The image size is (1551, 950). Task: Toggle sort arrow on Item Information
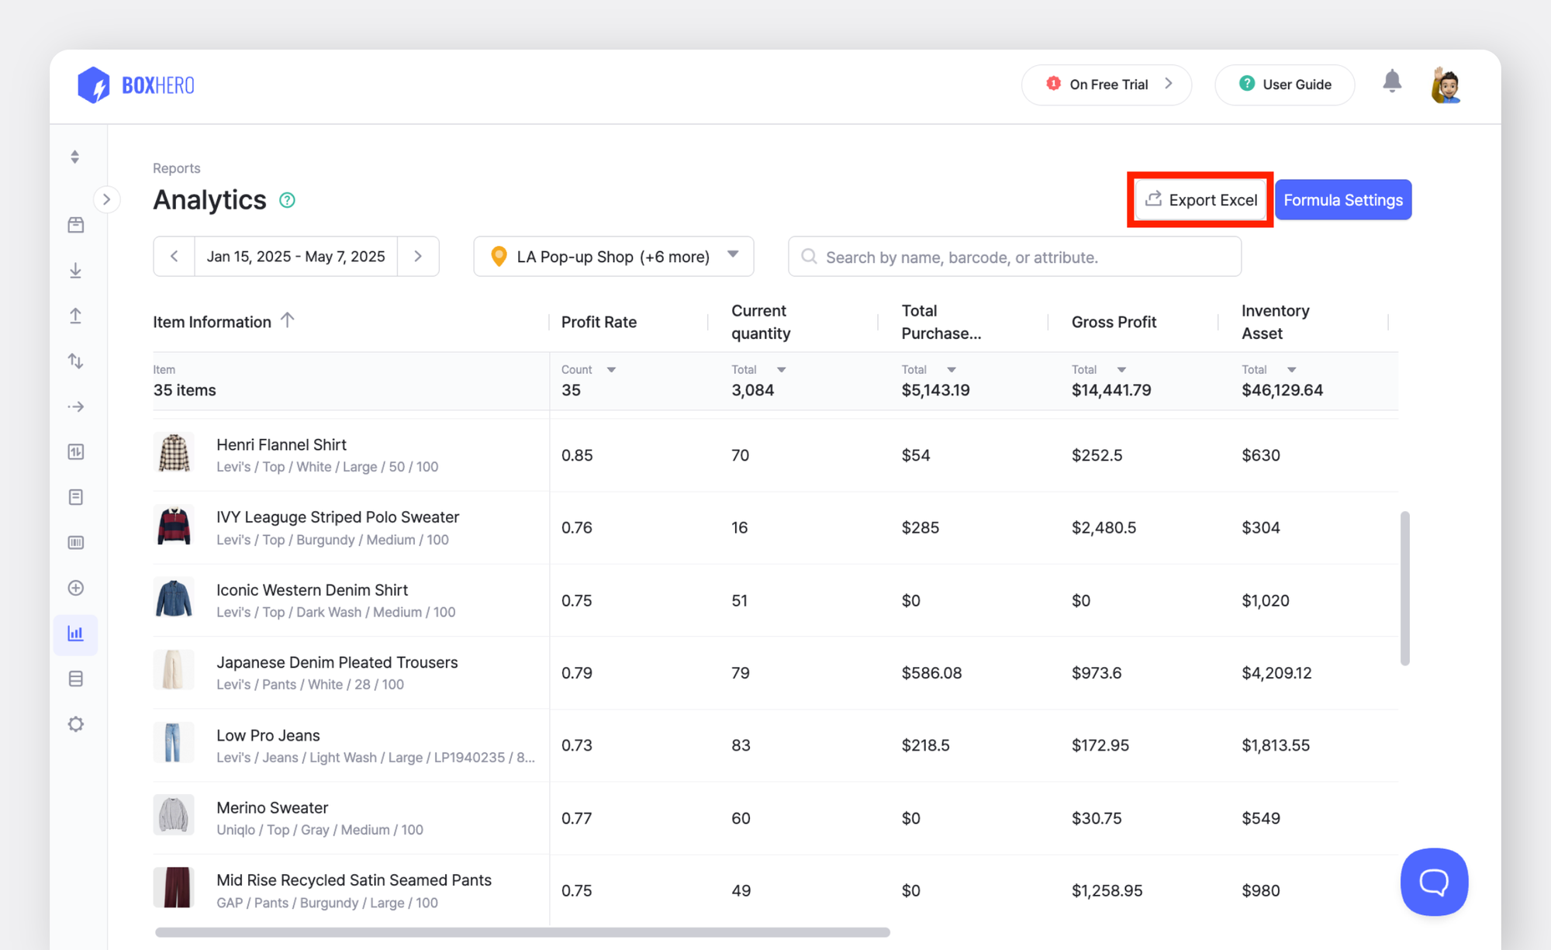[x=288, y=320]
